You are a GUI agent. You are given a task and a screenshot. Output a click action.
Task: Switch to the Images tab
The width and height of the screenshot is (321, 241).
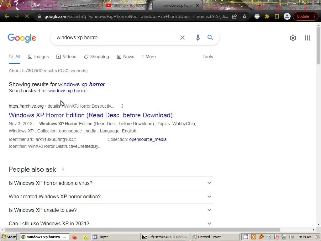(38, 56)
